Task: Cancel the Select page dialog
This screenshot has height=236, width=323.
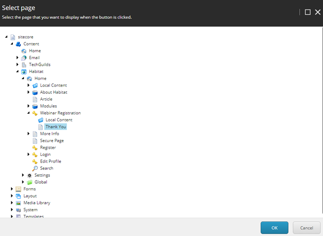Action: pos(306,228)
